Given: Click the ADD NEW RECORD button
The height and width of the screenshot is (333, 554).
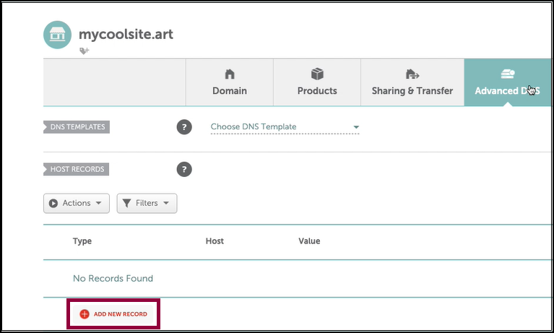Looking at the screenshot, I should pos(113,314).
